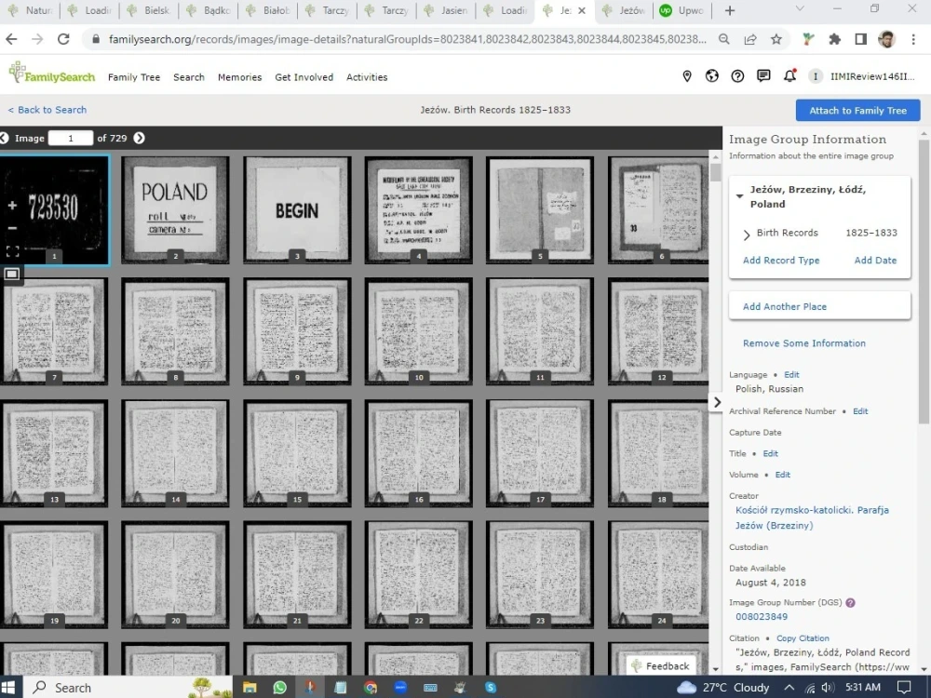Select thumbnail 3 labeled BEGIN
The image size is (931, 698).
click(x=297, y=209)
